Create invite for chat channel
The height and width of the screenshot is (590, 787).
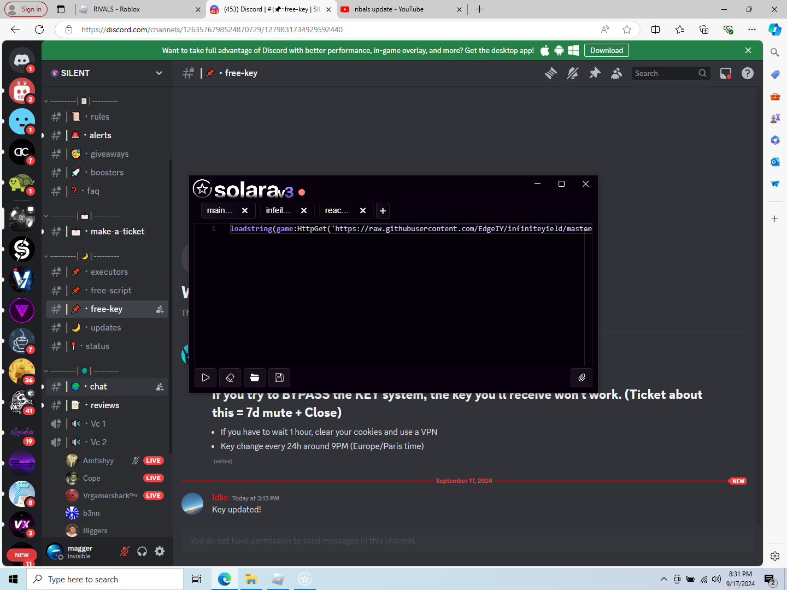point(160,387)
